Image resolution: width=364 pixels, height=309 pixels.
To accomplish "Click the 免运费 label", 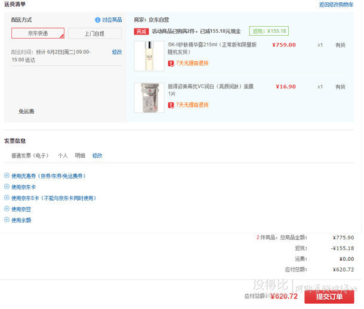I will [26, 111].
